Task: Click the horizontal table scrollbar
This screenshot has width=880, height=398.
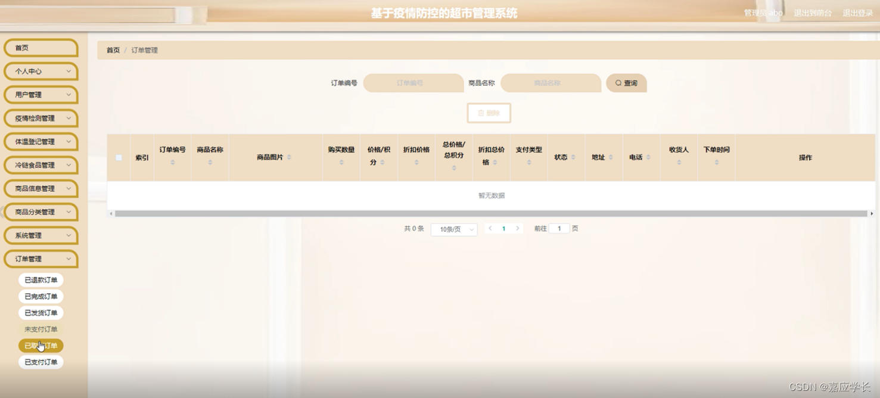Action: click(x=491, y=213)
